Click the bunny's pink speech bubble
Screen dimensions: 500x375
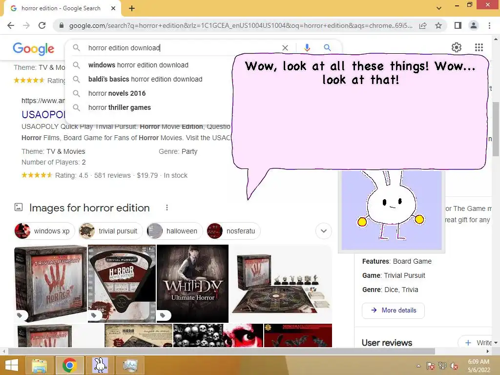click(360, 112)
